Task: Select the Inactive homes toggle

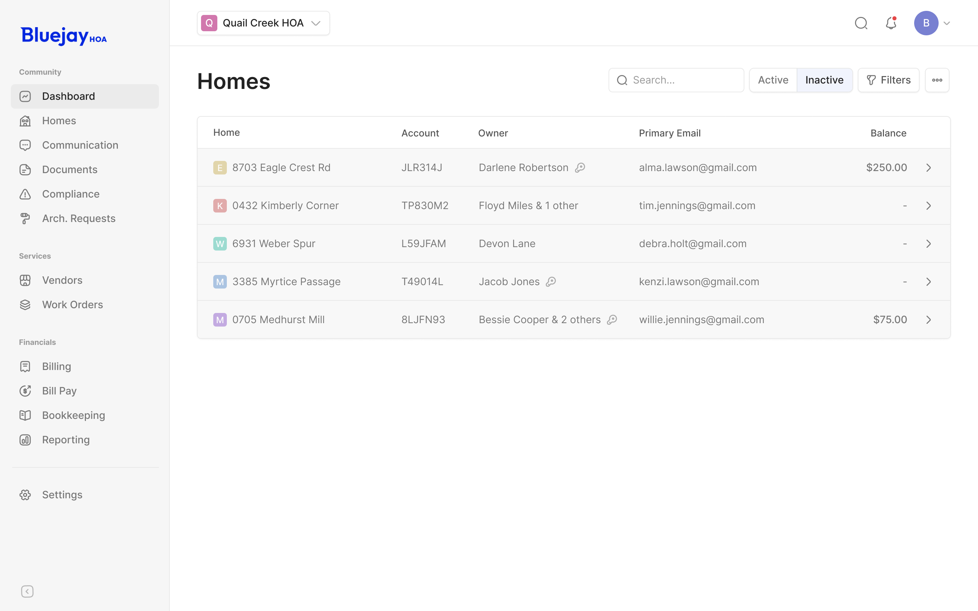Action: click(x=824, y=80)
